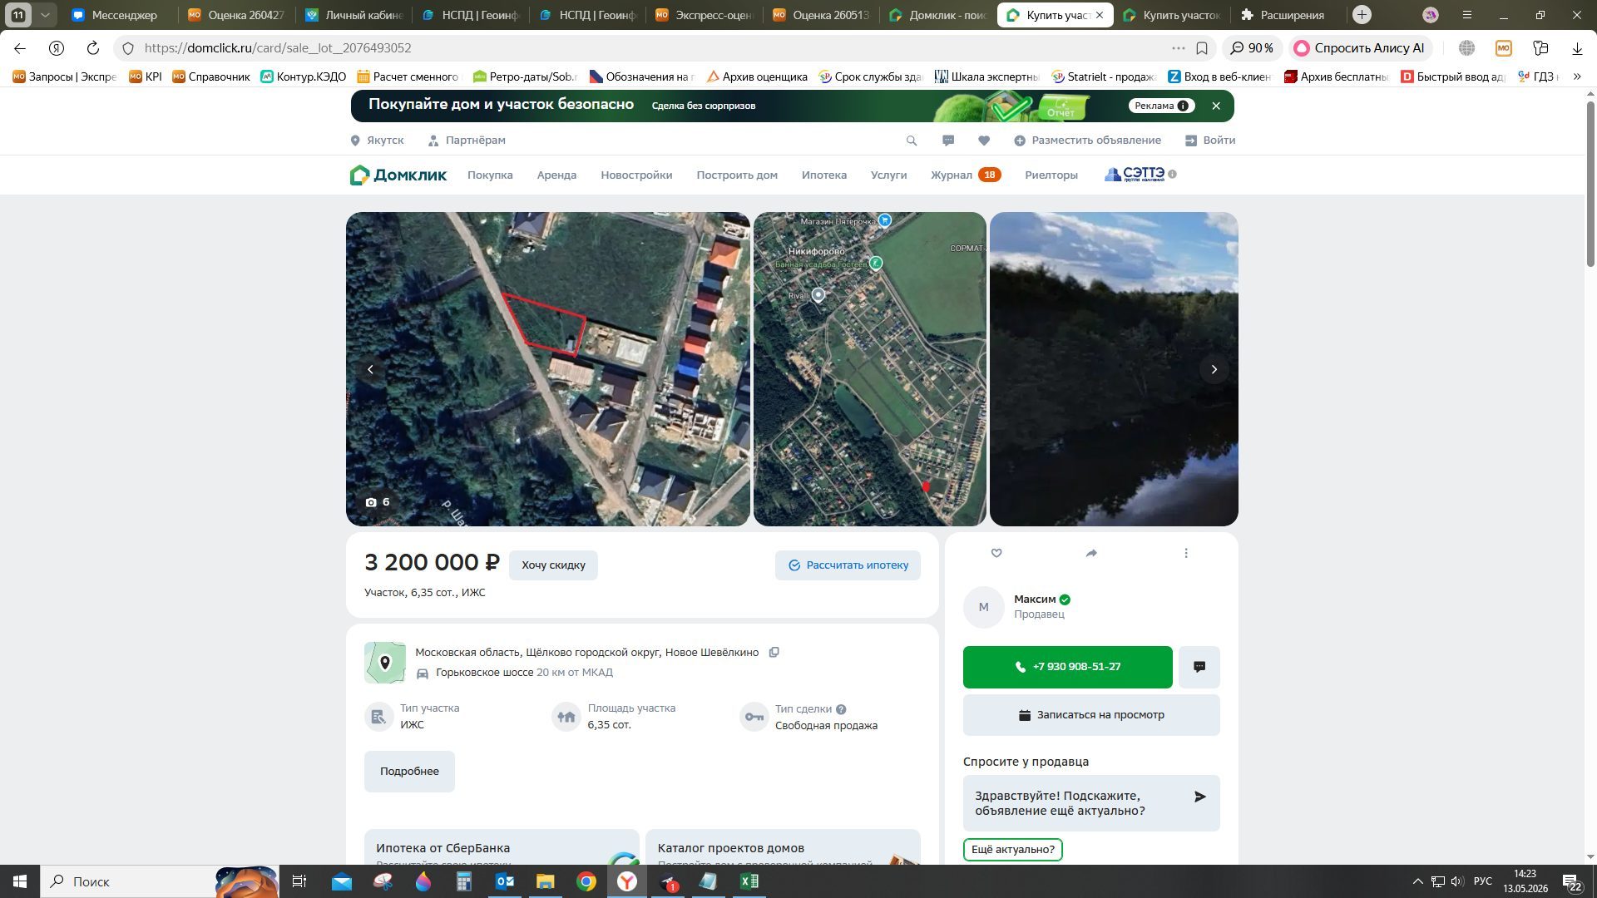Screen dimensions: 1597x898
Task: Send the suggested question with arrow icon
Action: [x=1199, y=797]
